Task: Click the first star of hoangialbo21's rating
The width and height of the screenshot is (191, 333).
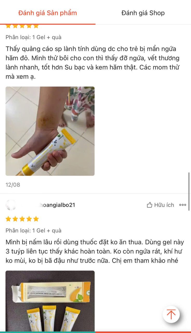Action: [9, 219]
